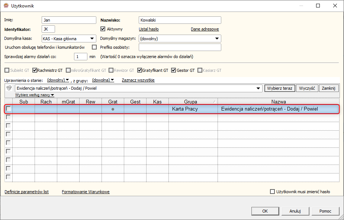Check the row selector of Ewidencja naliczeń/potrąceń row
The image size is (344, 220).
pos(8,108)
